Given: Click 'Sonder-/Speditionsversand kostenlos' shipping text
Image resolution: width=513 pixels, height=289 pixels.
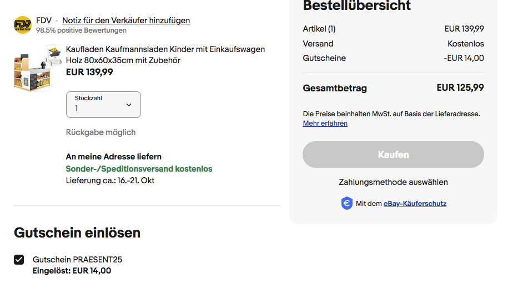Looking at the screenshot, I should (139, 169).
